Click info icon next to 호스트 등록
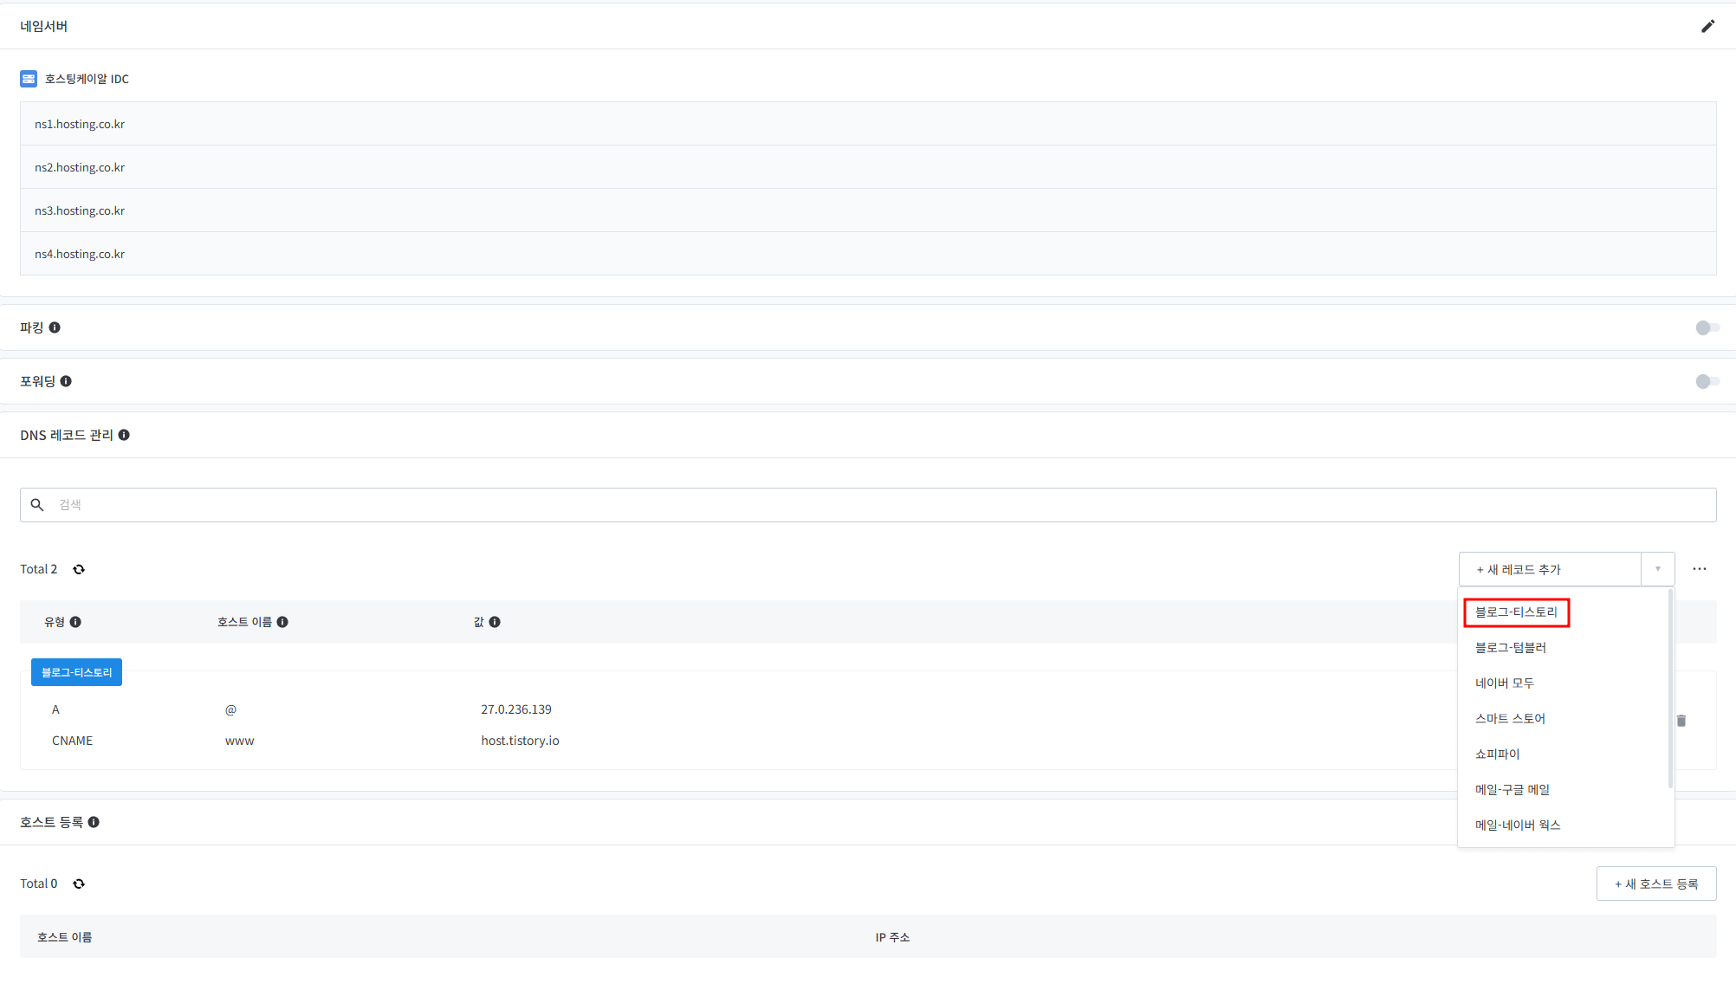Screen dimensions: 1736x997 [94, 822]
